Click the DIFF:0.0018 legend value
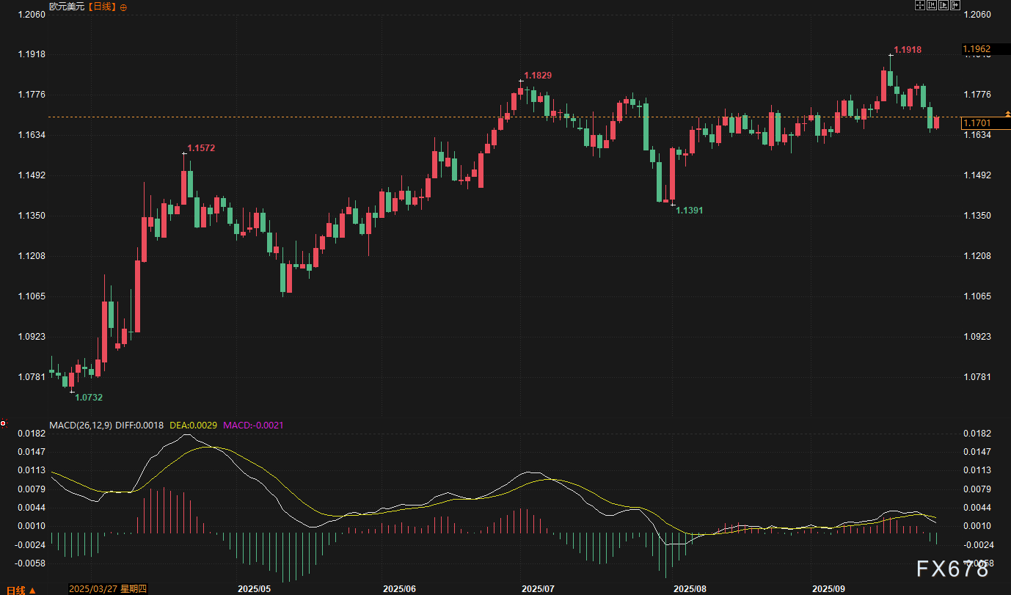The width and height of the screenshot is (1011, 595). tap(140, 425)
